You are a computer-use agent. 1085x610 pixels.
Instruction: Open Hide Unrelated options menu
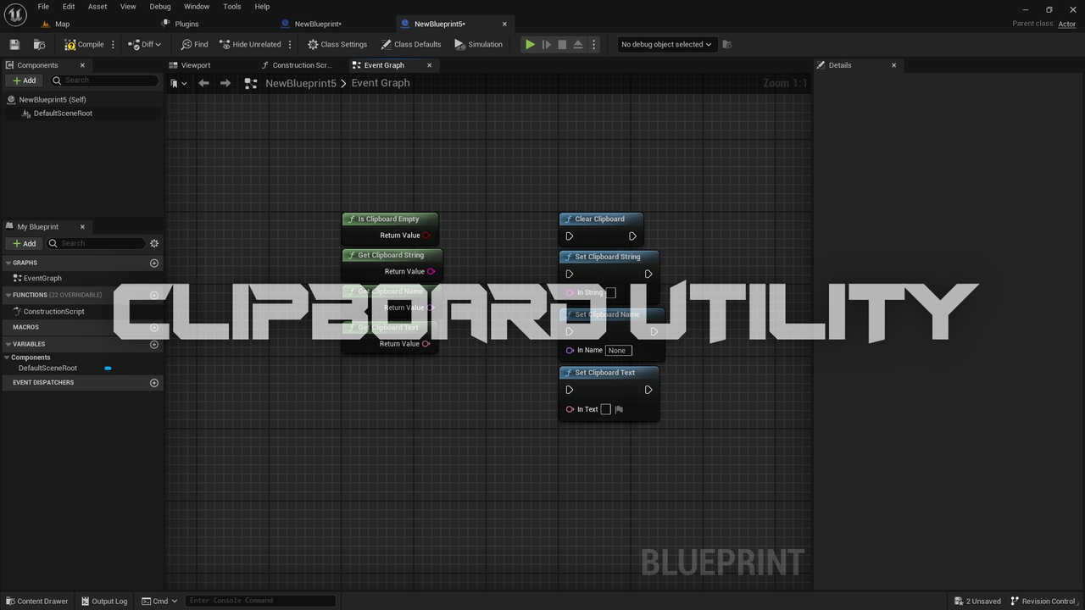pos(290,44)
